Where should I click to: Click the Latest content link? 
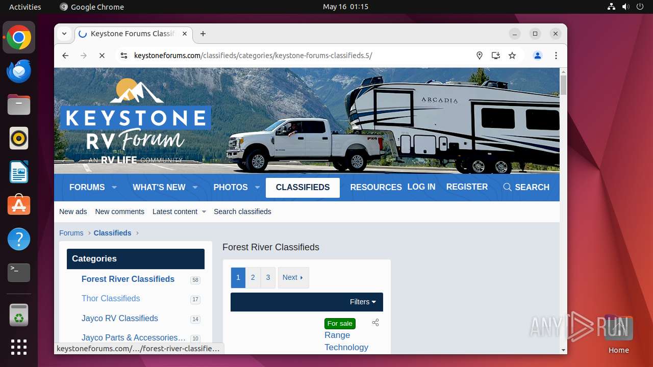click(175, 212)
